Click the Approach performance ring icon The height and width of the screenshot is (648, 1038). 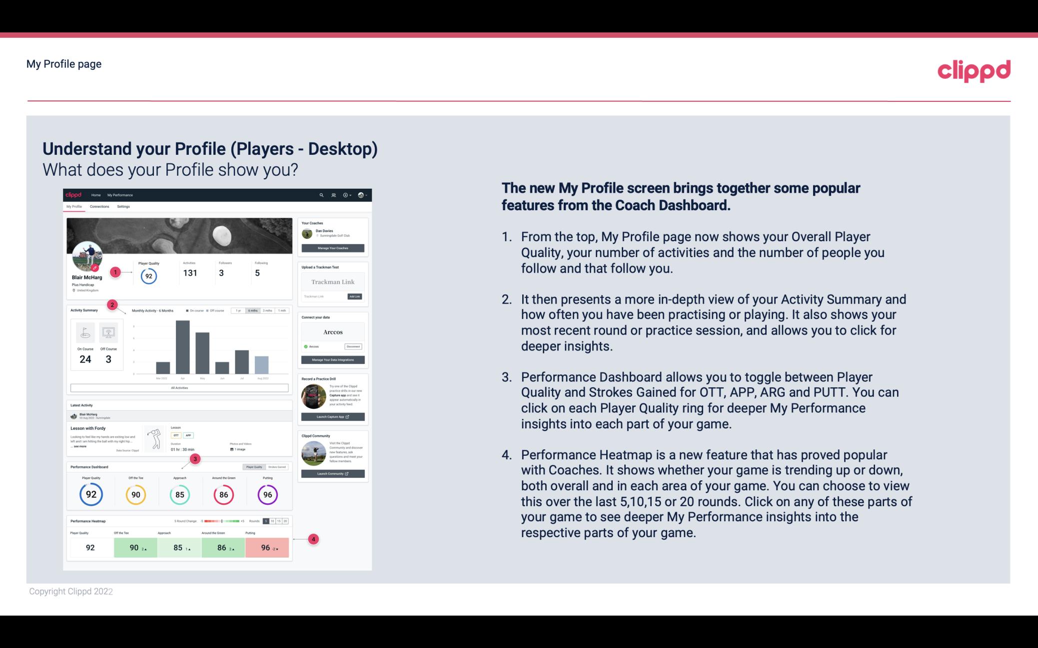point(179,494)
